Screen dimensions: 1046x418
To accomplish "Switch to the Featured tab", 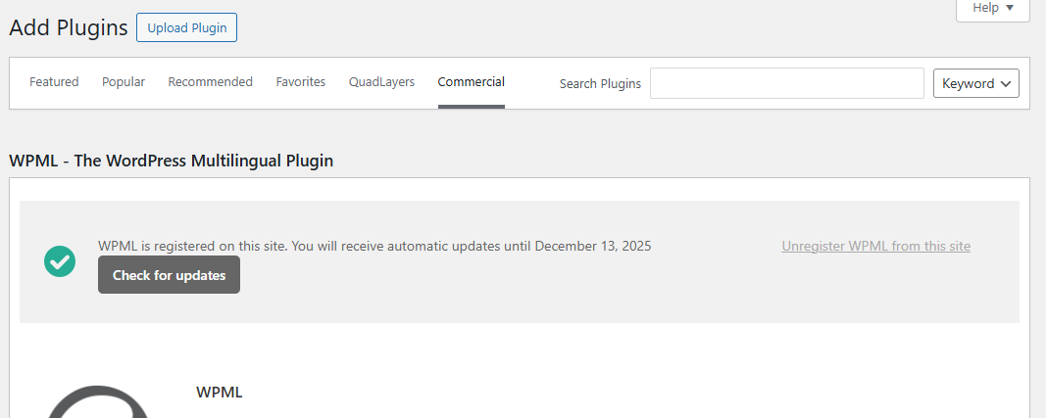I will point(54,82).
